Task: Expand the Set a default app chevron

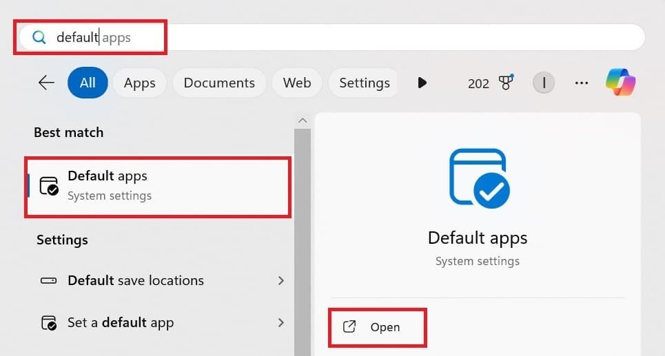Action: click(x=280, y=322)
